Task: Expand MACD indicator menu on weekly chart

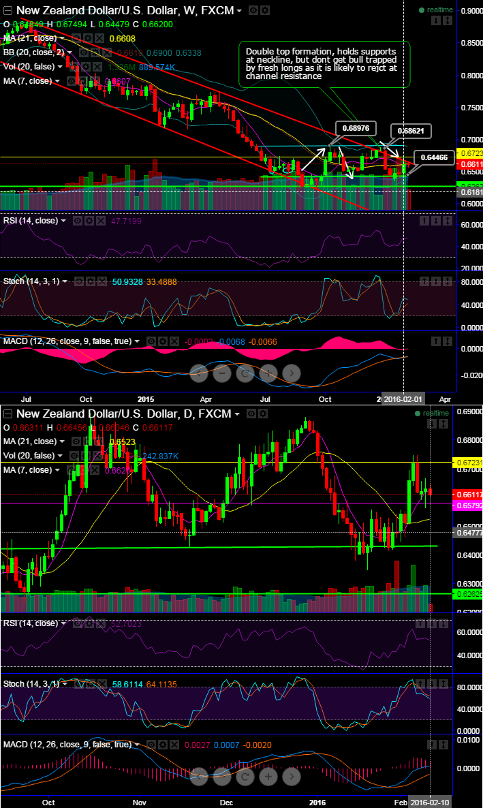Action: click(x=137, y=341)
